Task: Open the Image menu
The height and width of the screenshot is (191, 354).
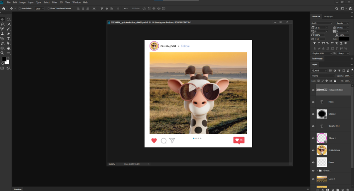Action: click(22, 2)
